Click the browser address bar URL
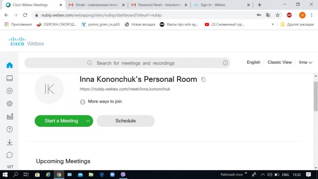The width and height of the screenshot is (318, 179). 101,15
